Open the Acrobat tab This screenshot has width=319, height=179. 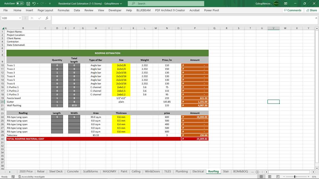pos(195,10)
